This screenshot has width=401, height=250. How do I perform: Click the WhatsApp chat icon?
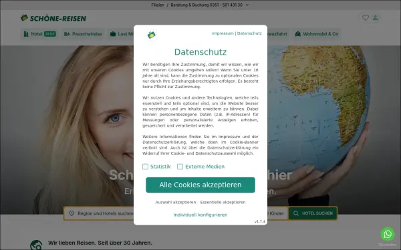[x=388, y=234]
